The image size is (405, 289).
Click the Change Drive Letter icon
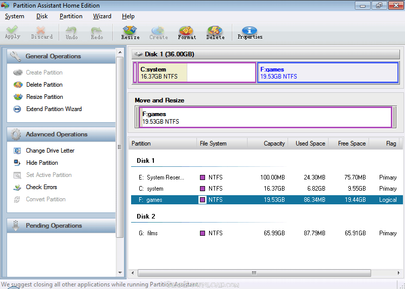click(17, 151)
